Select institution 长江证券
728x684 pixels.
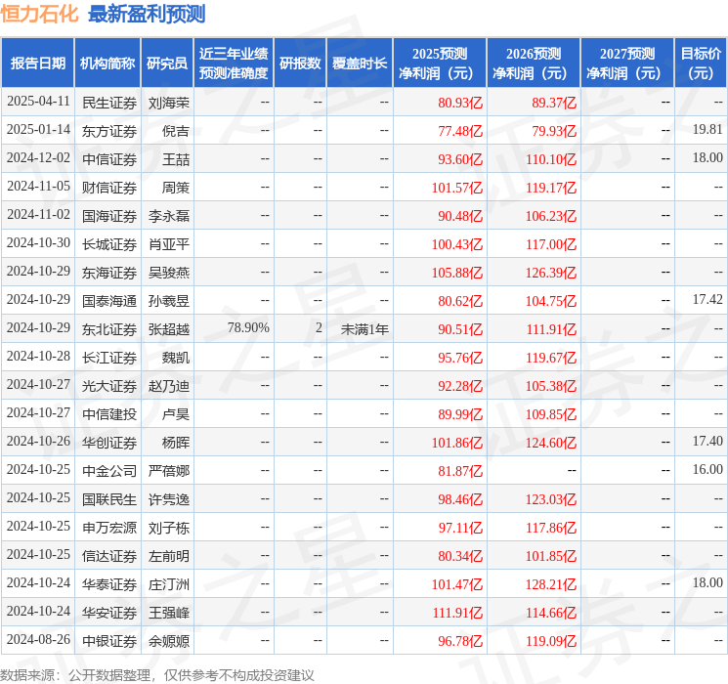109,358
